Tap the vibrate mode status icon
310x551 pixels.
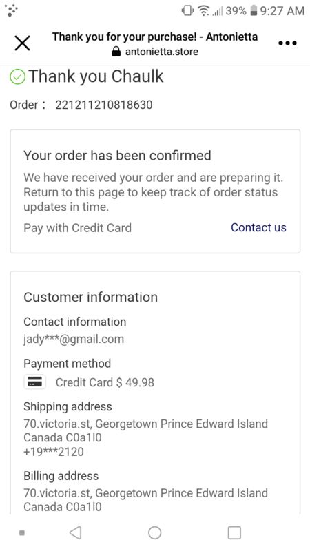(187, 10)
